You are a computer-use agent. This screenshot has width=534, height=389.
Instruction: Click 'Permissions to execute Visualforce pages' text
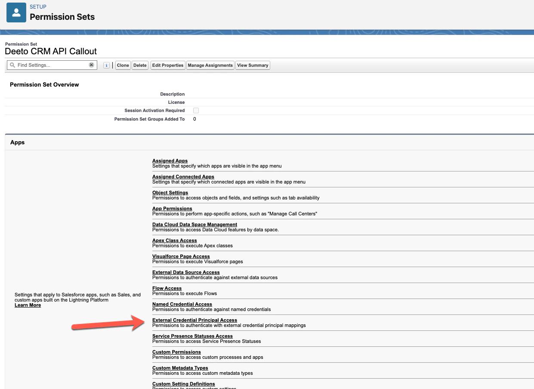point(198,261)
